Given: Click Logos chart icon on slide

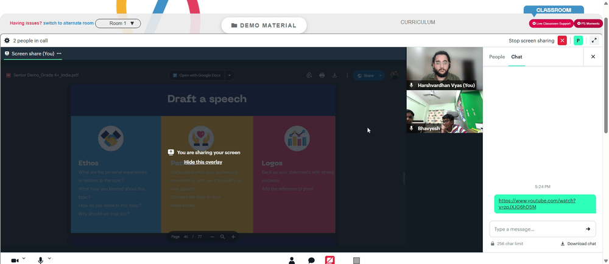Looking at the screenshot, I should (297, 139).
